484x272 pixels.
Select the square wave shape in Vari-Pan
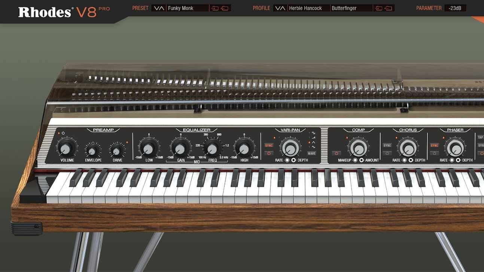[x=313, y=133]
